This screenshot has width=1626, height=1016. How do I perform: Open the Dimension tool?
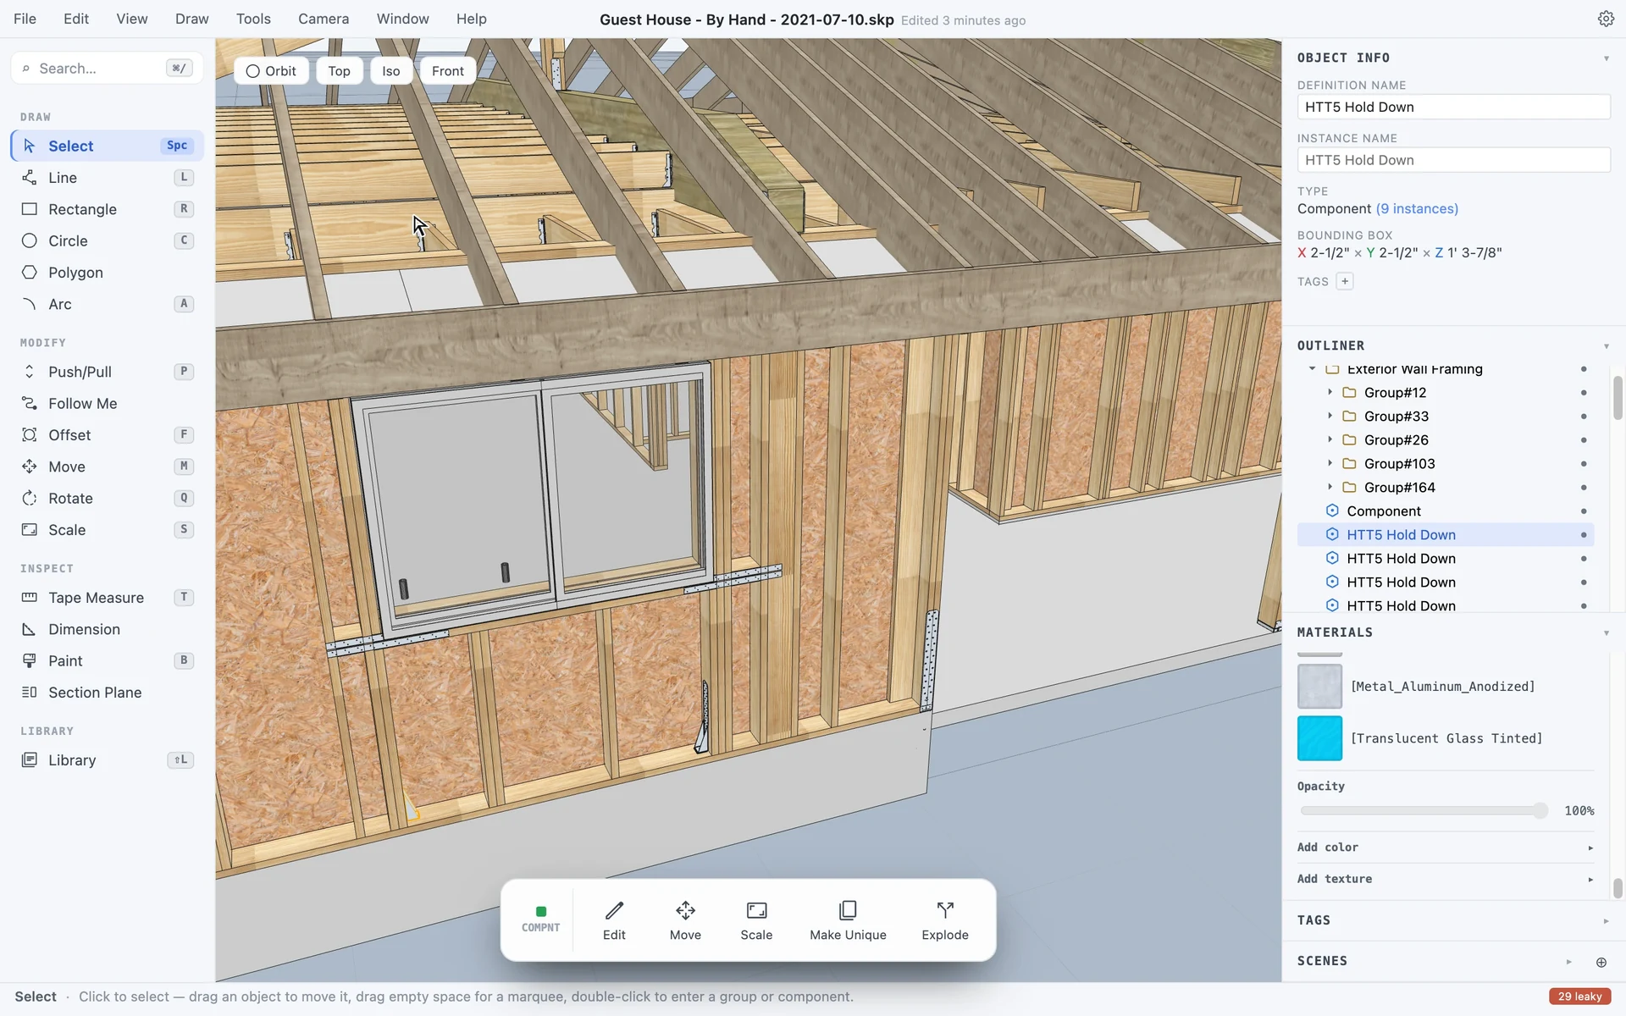(x=108, y=629)
